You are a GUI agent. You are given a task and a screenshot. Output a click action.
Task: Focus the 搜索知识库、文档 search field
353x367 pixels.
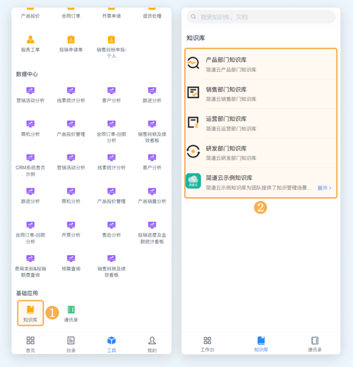(261, 17)
